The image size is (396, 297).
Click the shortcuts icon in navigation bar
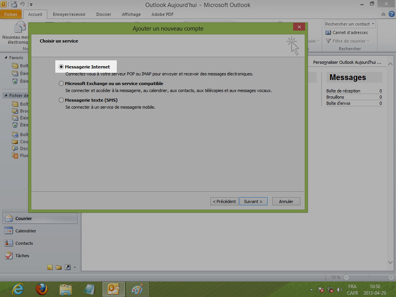(68, 268)
